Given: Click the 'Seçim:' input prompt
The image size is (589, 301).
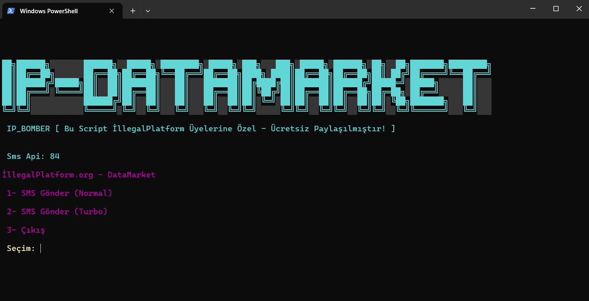Looking at the screenshot, I should (21, 249).
